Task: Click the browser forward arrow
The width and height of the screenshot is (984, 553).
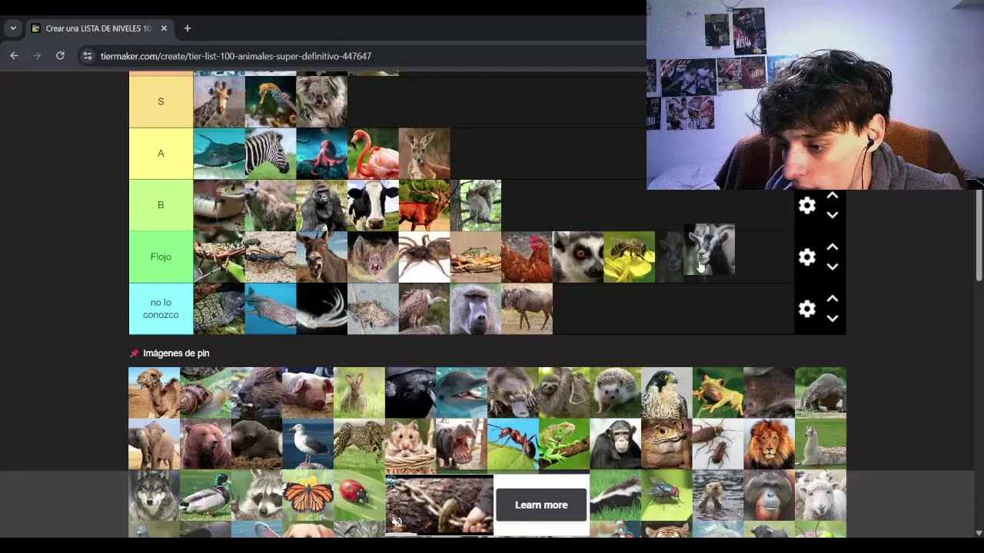Action: pyautogui.click(x=37, y=55)
